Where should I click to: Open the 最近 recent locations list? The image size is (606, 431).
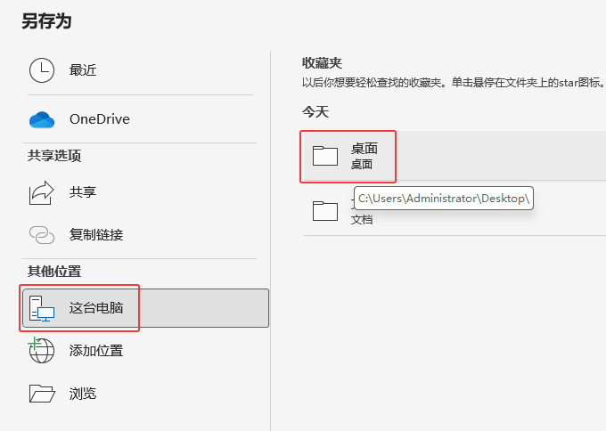point(83,71)
